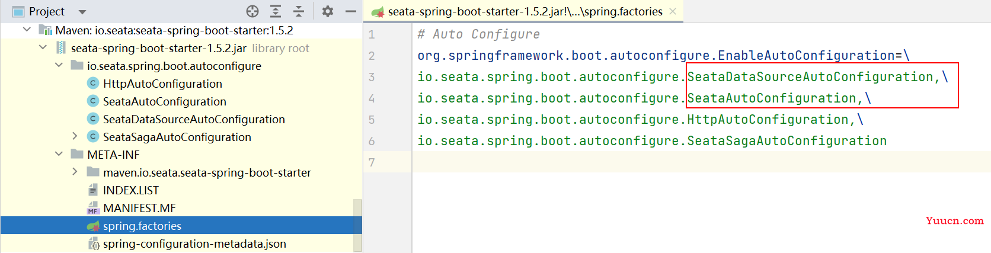
Task: Switch to the spring.factories editor tab
Action: (x=525, y=11)
